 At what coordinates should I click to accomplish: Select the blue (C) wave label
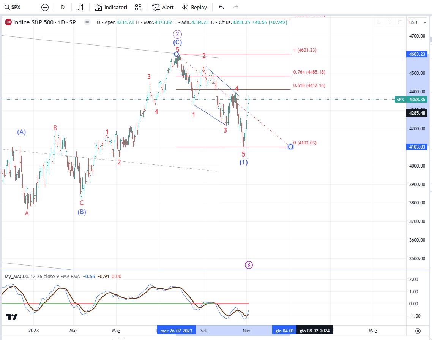[177, 43]
